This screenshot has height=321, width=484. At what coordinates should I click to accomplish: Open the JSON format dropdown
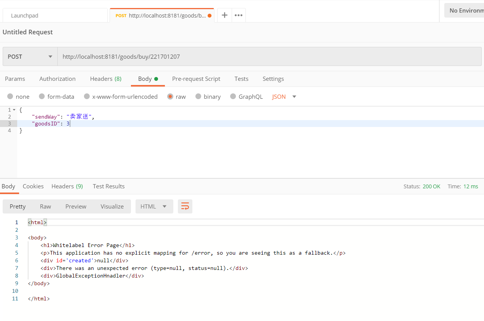click(284, 96)
